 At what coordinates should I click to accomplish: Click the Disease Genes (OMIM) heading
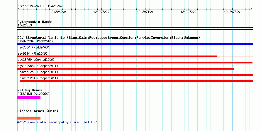tap(38, 111)
